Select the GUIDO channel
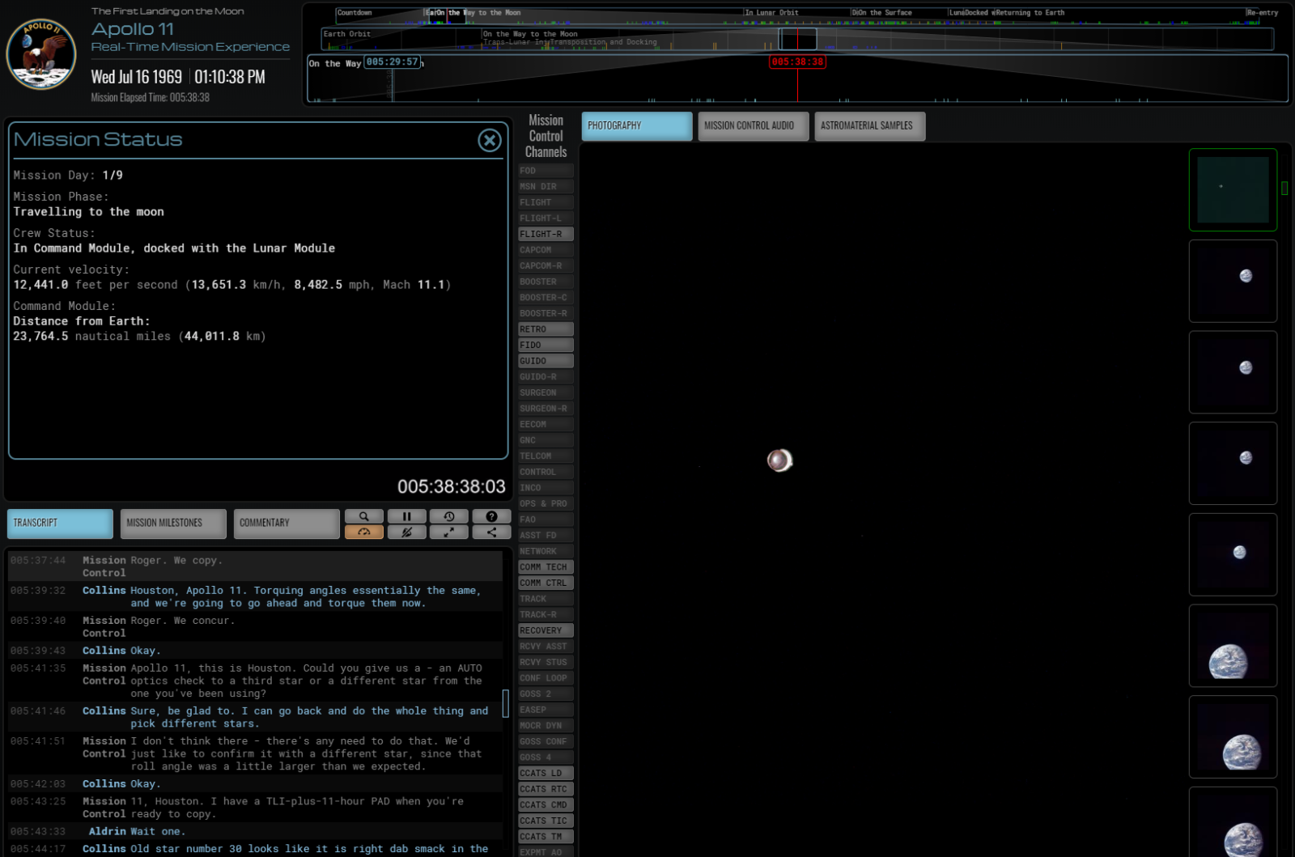This screenshot has width=1295, height=857. 546,361
